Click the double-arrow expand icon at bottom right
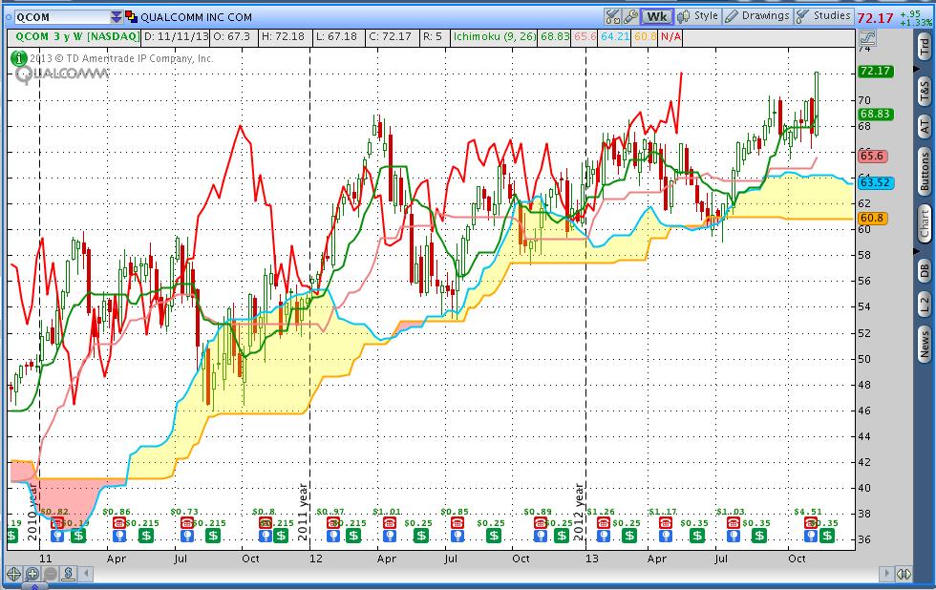Viewport: 936px width, 590px height. (904, 574)
